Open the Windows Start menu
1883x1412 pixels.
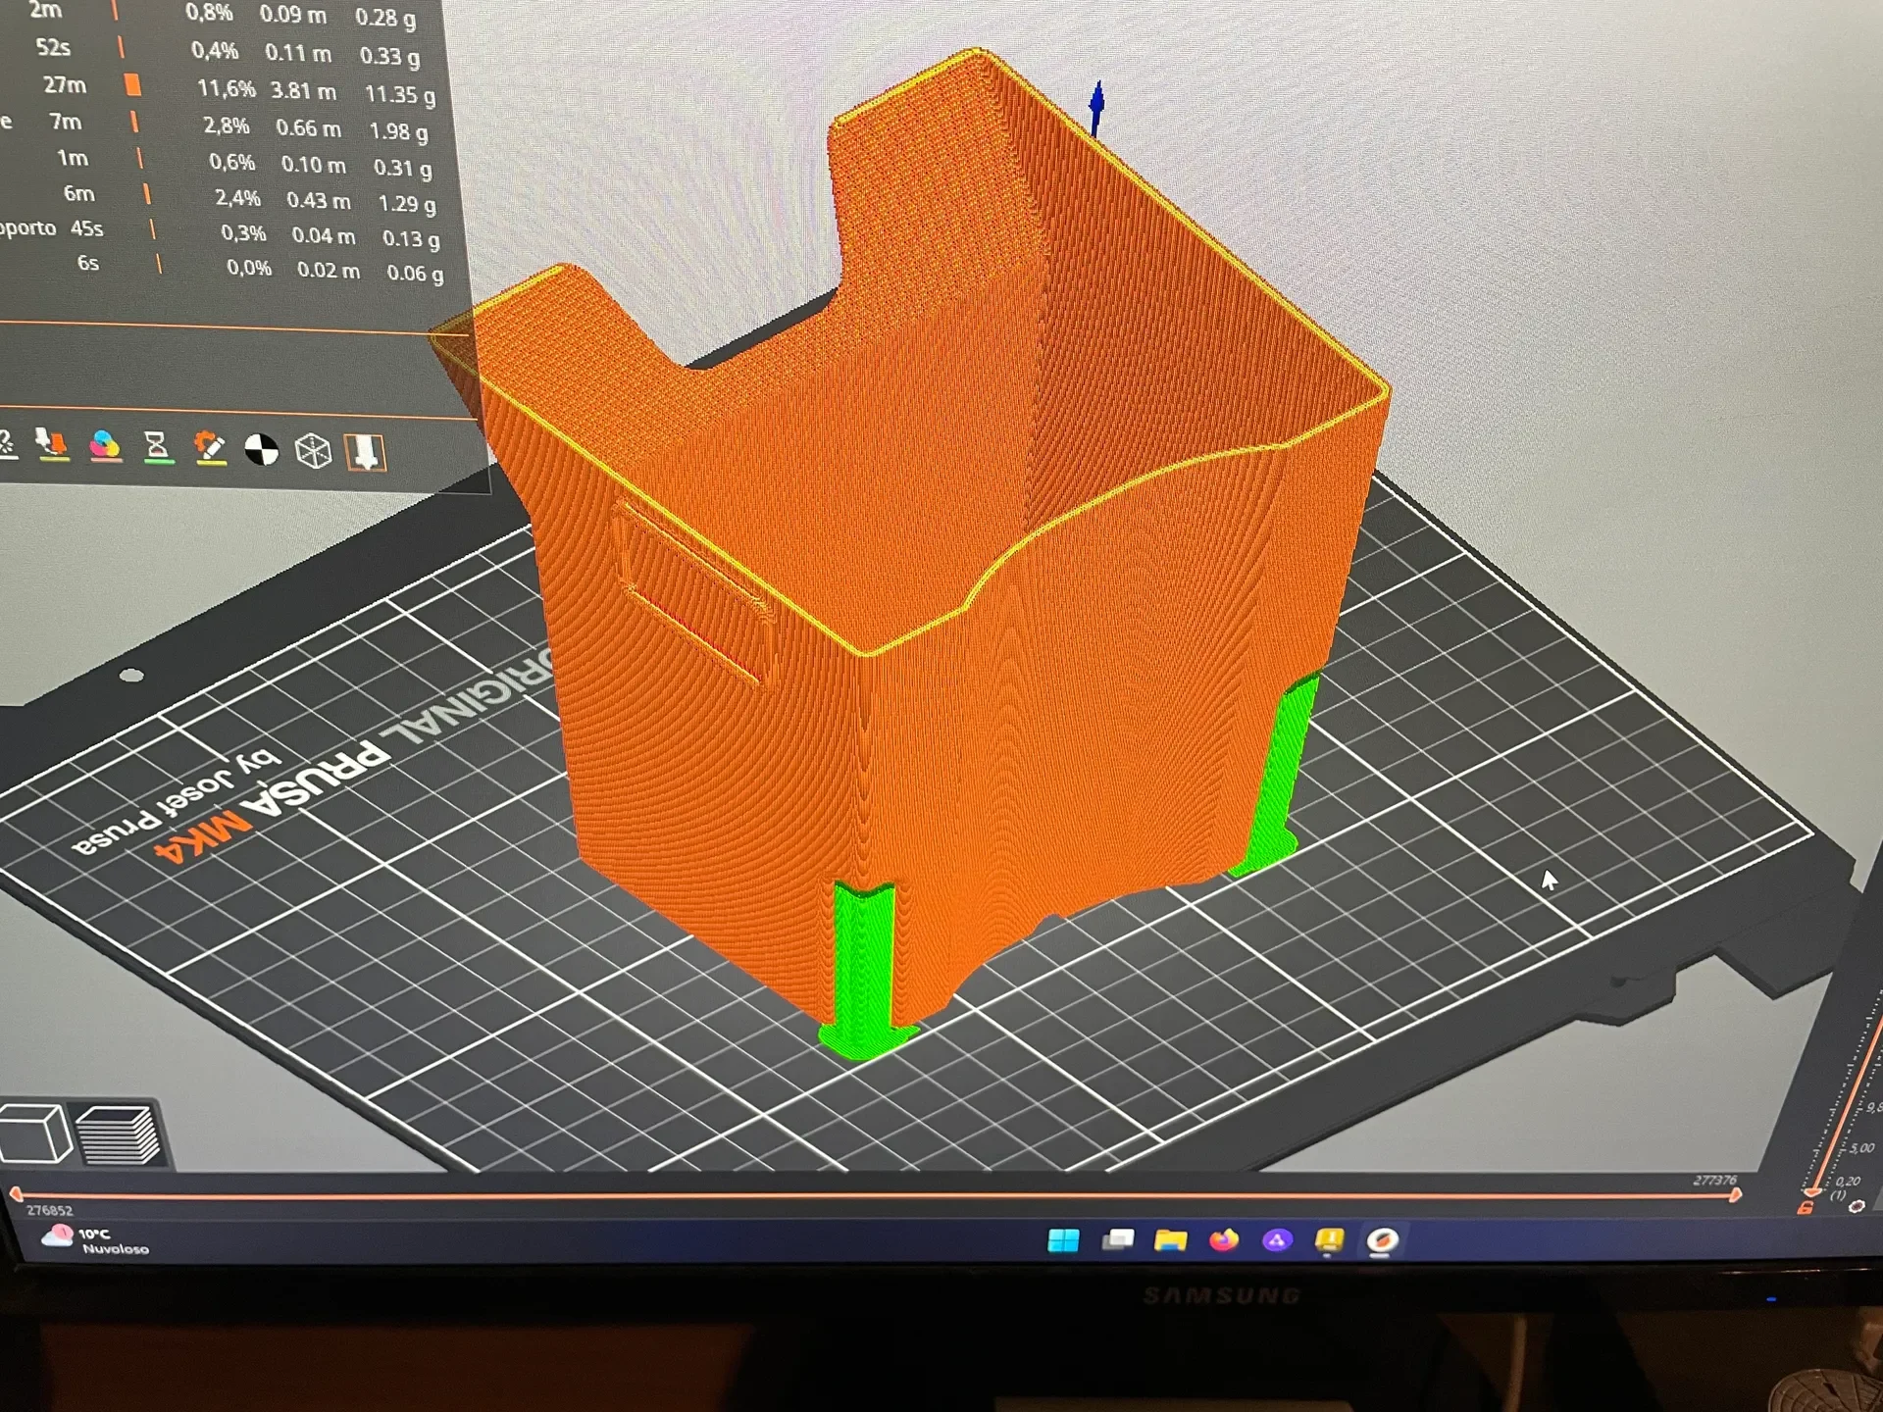pos(1063,1240)
